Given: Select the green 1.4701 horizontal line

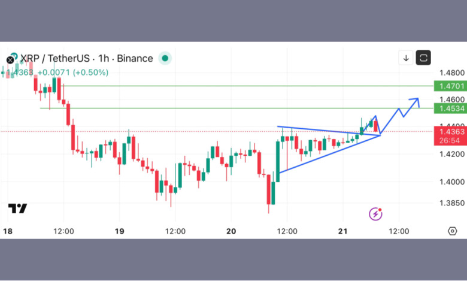Looking at the screenshot, I should [239, 86].
